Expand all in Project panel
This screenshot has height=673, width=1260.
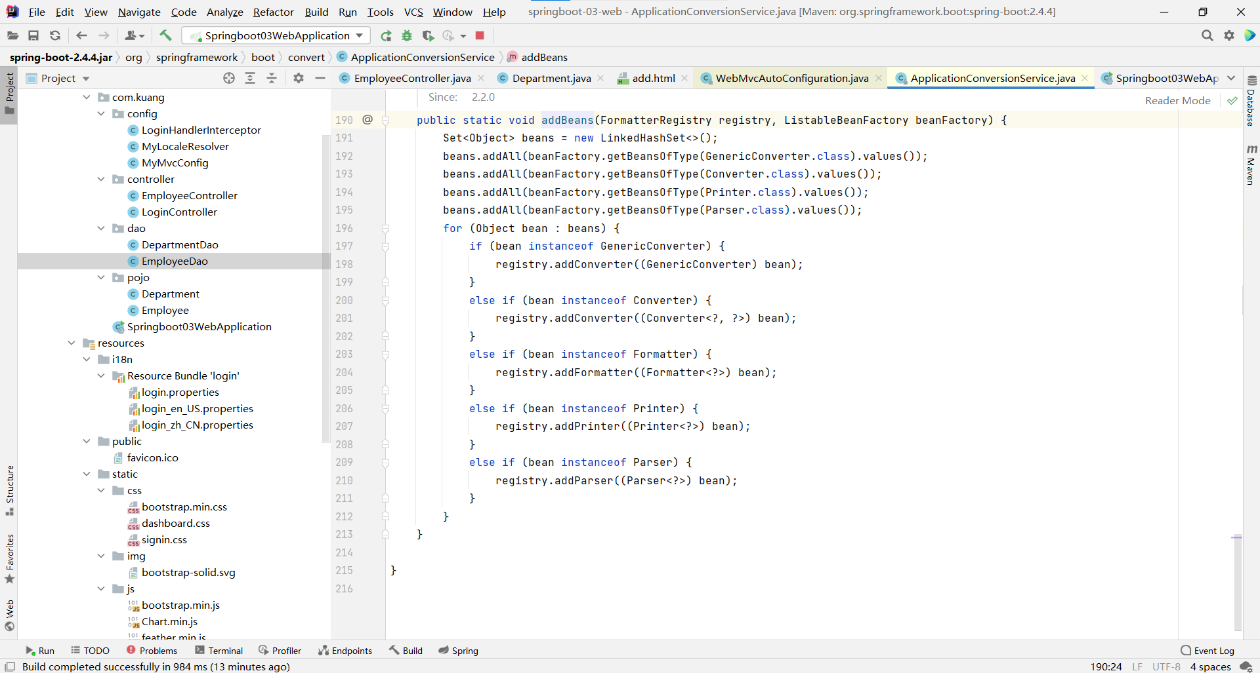coord(250,78)
